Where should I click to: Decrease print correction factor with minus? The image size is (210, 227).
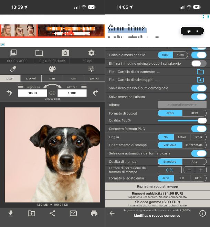point(189,170)
